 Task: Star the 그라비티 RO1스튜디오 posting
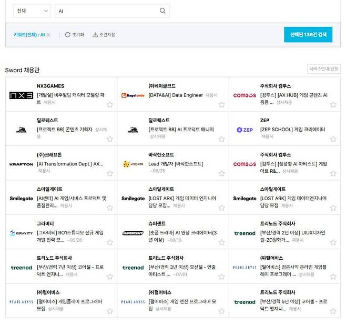(110, 242)
